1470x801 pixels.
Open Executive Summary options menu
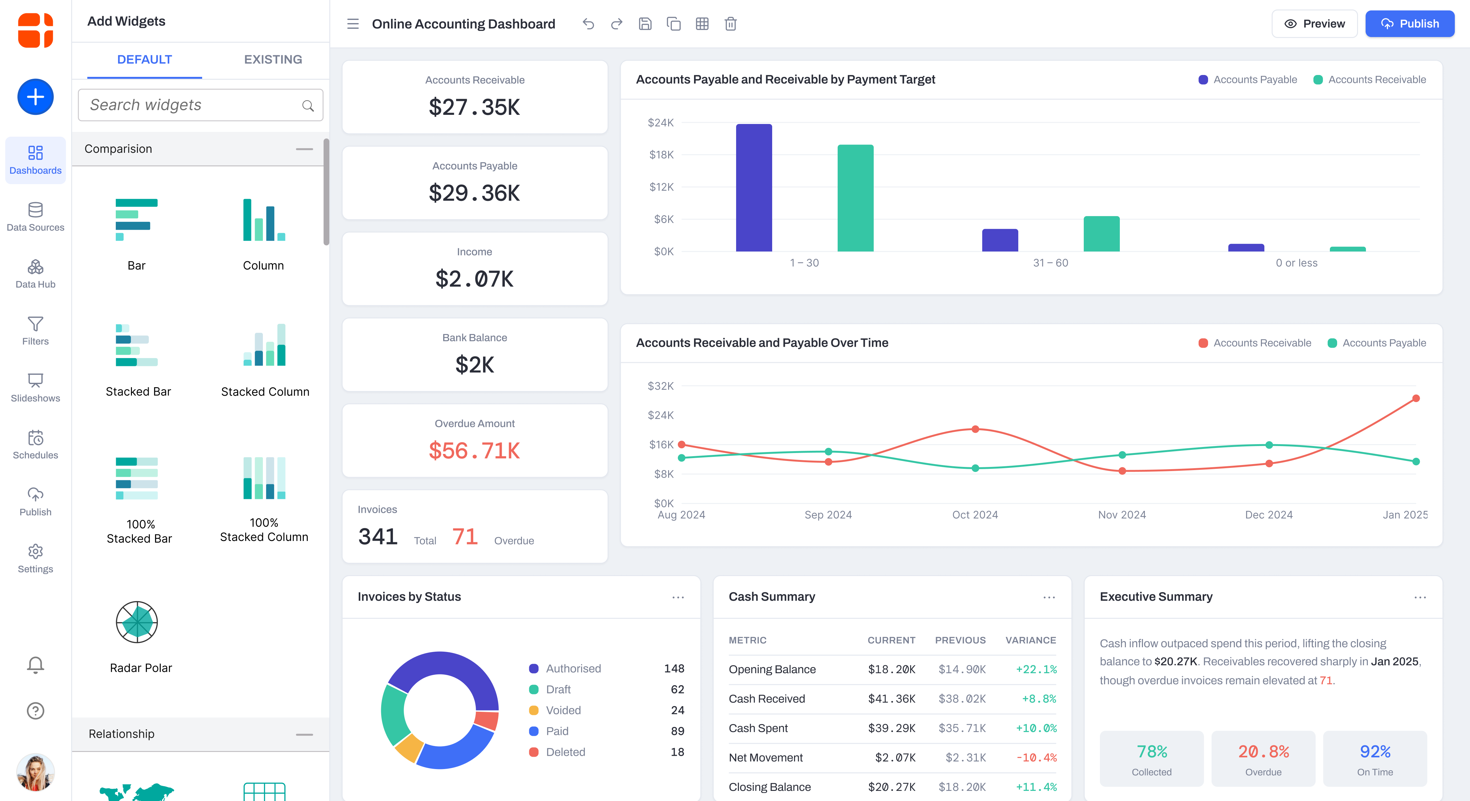pyautogui.click(x=1420, y=597)
